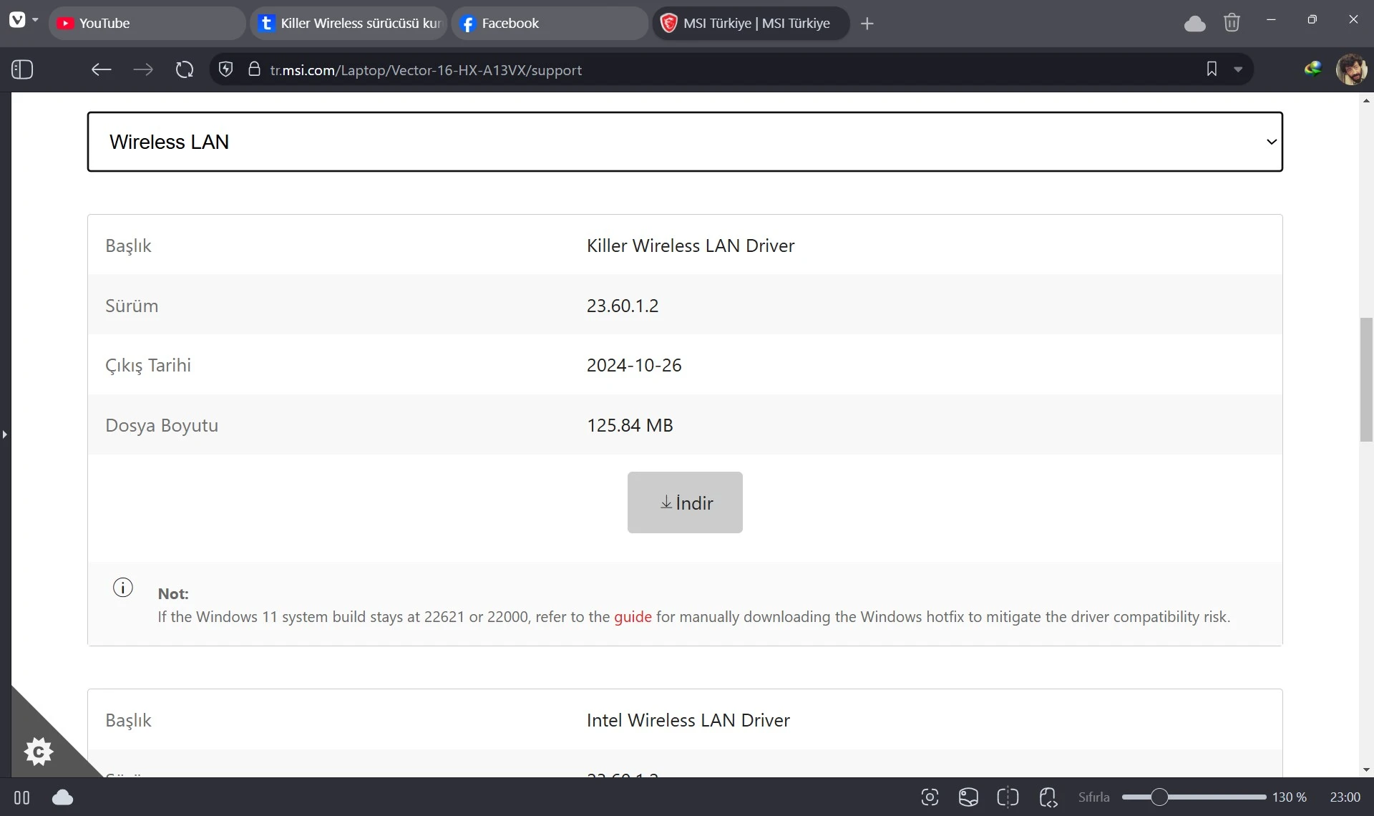Click the scrollbar down arrow
Screen dimensions: 1374x816
tap(1366, 770)
